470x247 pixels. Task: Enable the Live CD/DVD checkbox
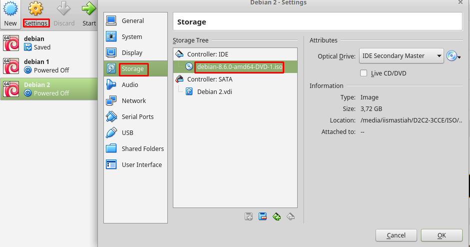click(x=364, y=73)
